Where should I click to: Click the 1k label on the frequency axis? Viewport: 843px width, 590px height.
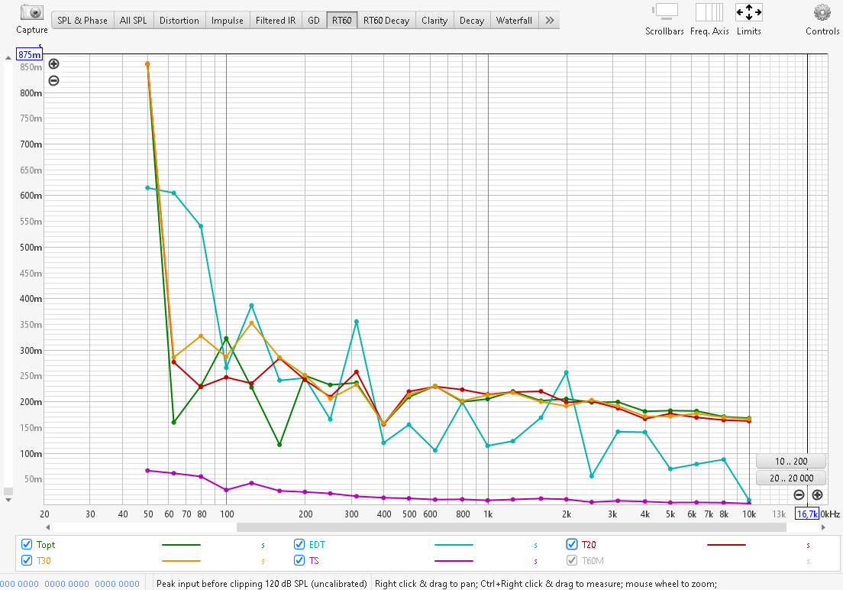[x=488, y=514]
